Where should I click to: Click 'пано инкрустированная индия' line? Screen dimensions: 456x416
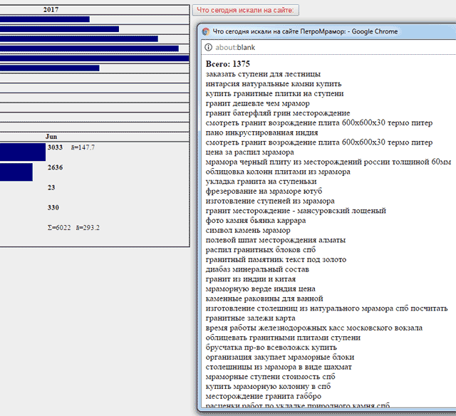click(x=261, y=132)
